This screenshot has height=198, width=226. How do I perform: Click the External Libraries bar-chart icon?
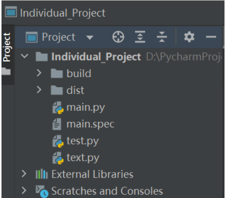42,174
